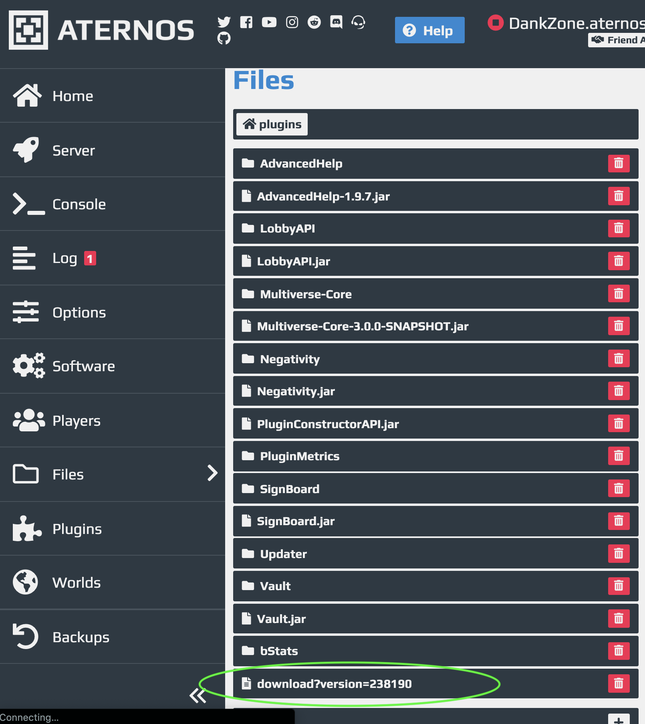This screenshot has width=645, height=724.
Task: Delete the PluginMetrics folder
Action: 619,456
